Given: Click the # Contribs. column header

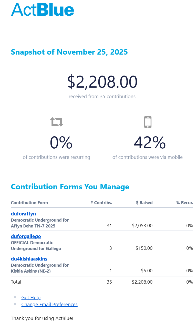Looking at the screenshot, I should click(101, 203).
